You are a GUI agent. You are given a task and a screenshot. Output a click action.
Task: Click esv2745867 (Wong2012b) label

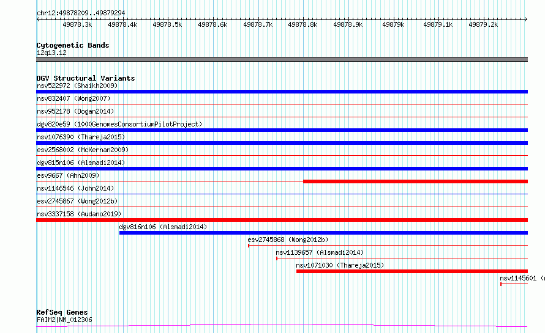(77, 201)
